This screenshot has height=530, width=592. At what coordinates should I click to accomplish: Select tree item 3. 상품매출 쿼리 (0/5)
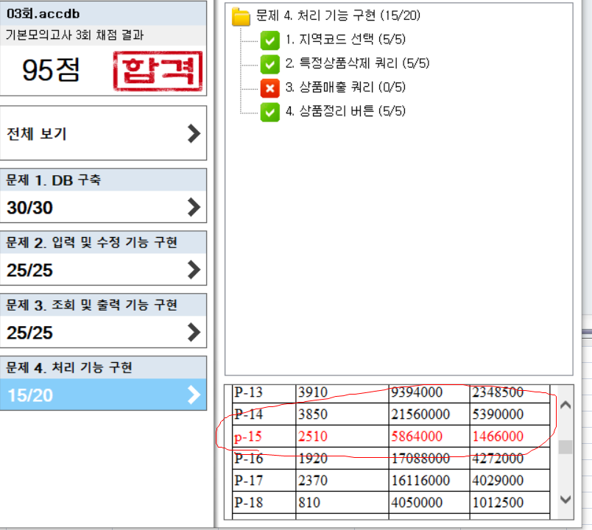pos(344,88)
